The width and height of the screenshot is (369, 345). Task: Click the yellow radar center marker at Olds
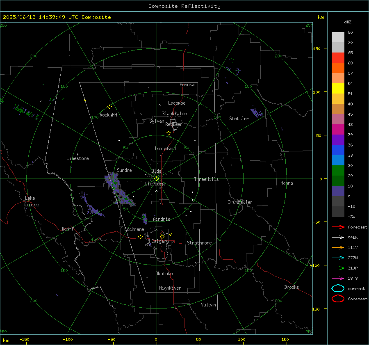[156, 179]
